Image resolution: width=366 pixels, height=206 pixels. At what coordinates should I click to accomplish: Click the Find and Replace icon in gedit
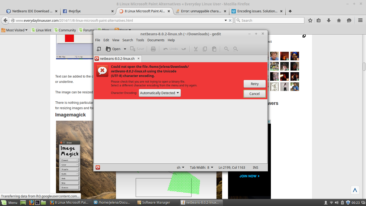coord(236,49)
